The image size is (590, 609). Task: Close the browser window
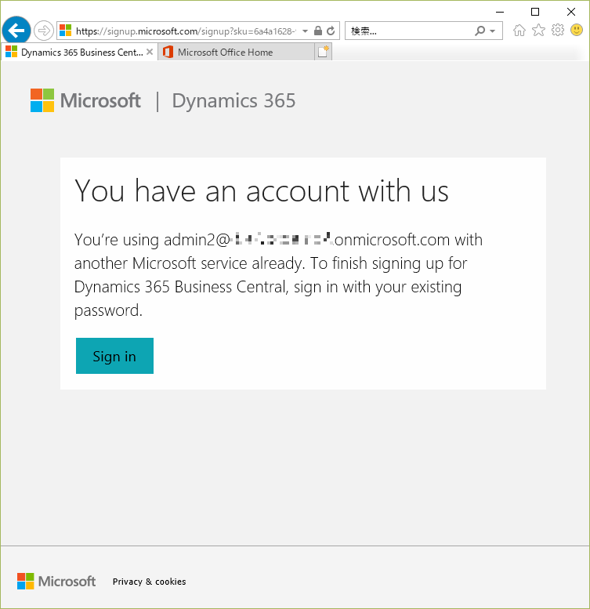[x=571, y=12]
